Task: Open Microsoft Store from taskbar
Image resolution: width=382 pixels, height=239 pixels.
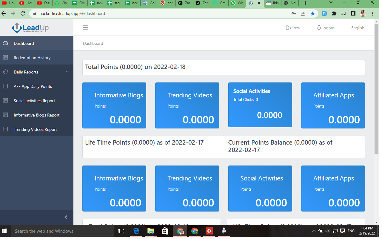Action: 165,231
